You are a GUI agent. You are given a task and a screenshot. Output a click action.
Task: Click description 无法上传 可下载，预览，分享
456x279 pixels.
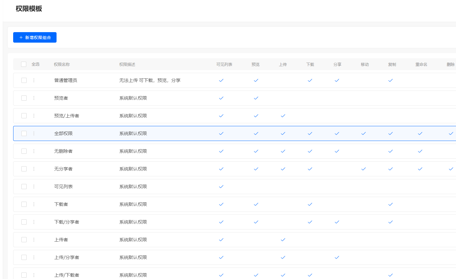(x=150, y=80)
